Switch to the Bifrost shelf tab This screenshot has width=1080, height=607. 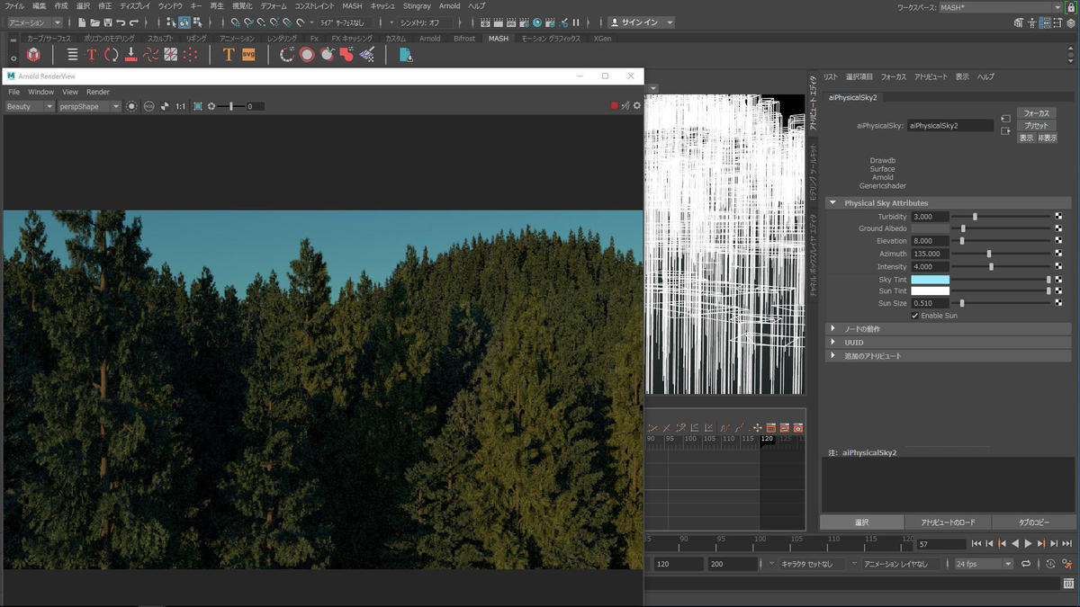[464, 39]
